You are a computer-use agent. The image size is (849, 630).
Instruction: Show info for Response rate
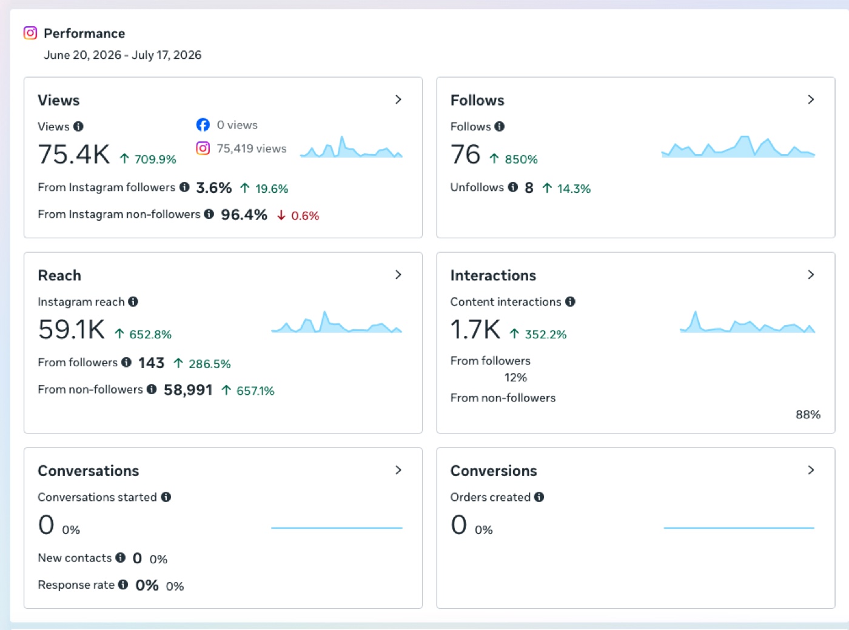[123, 585]
